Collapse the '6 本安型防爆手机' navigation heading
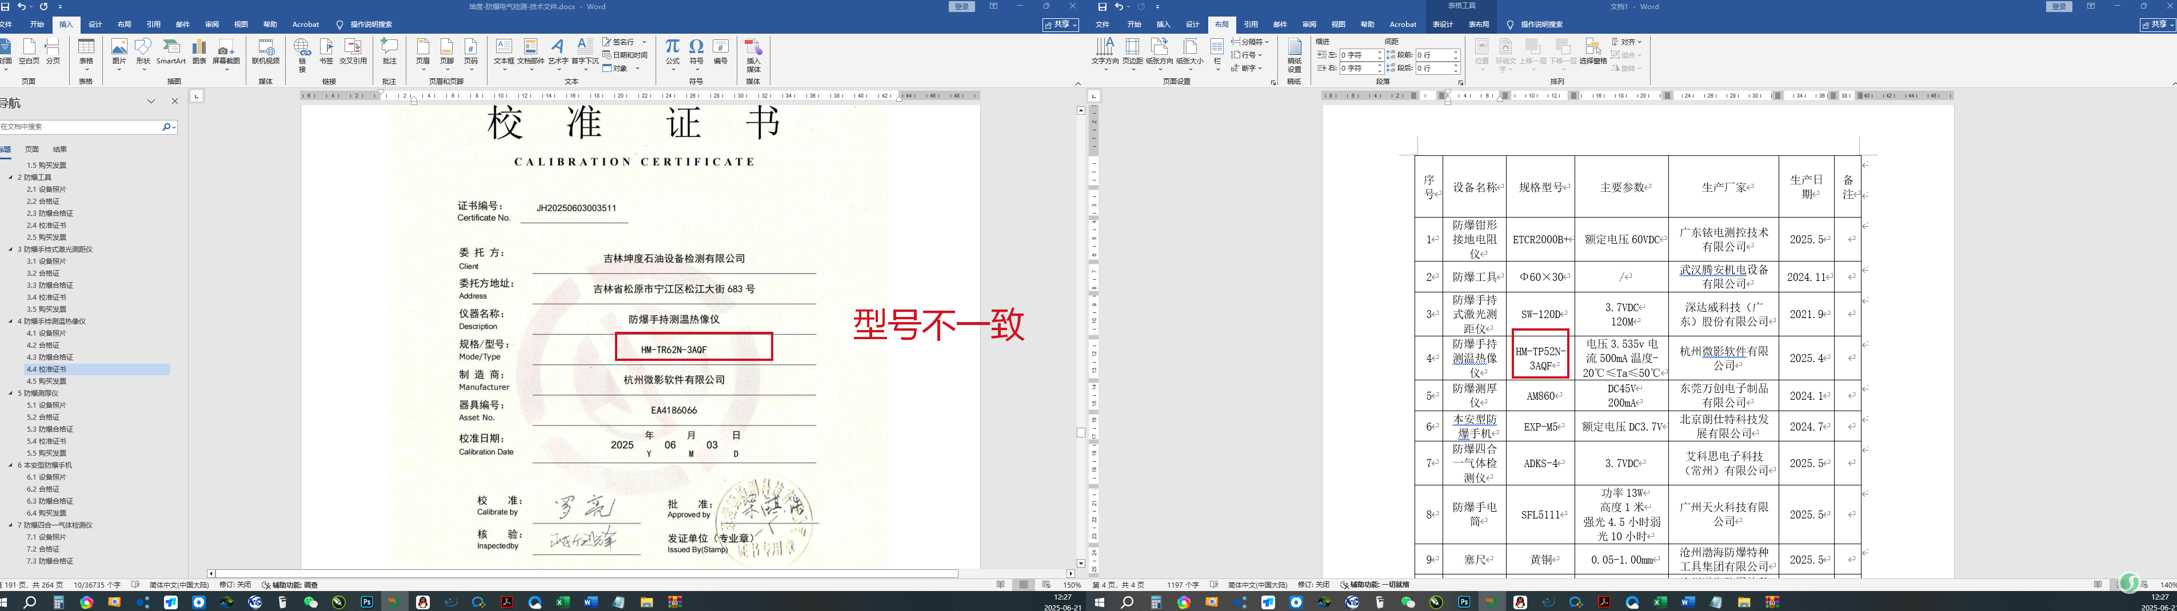Image resolution: width=2177 pixels, height=611 pixels. (x=11, y=465)
